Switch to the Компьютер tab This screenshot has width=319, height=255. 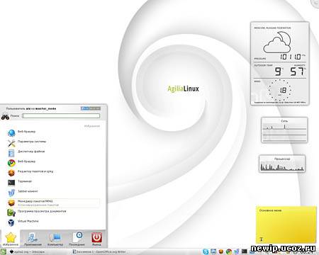coord(55,239)
